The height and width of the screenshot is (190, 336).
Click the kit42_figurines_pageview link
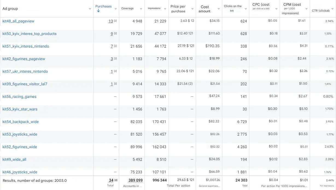point(24,59)
